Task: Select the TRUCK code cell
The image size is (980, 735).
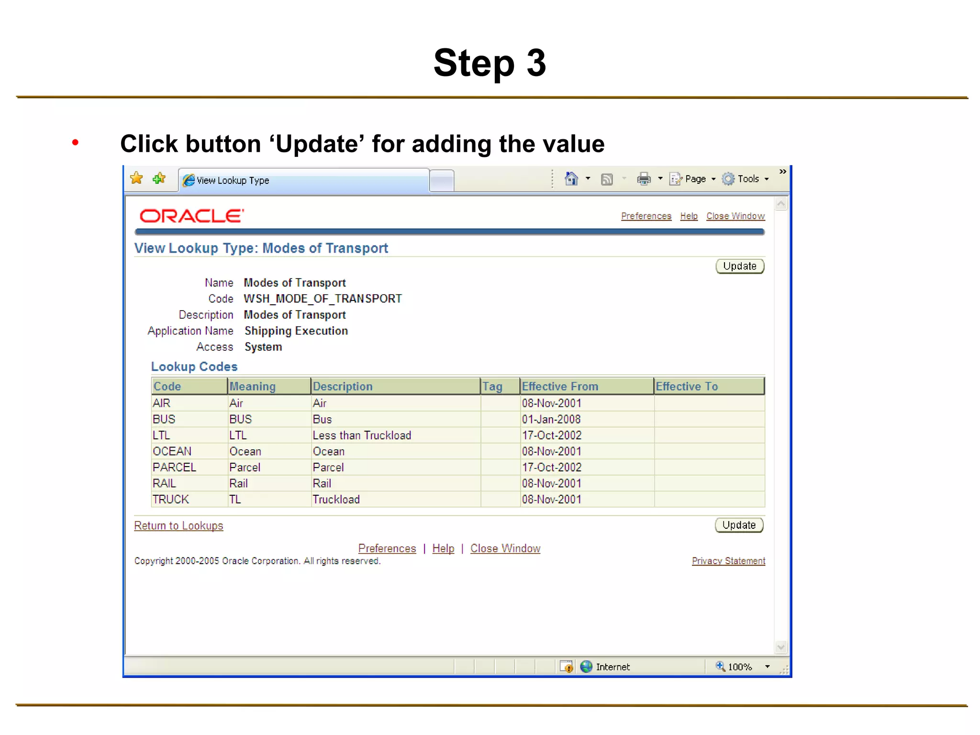Action: click(189, 500)
